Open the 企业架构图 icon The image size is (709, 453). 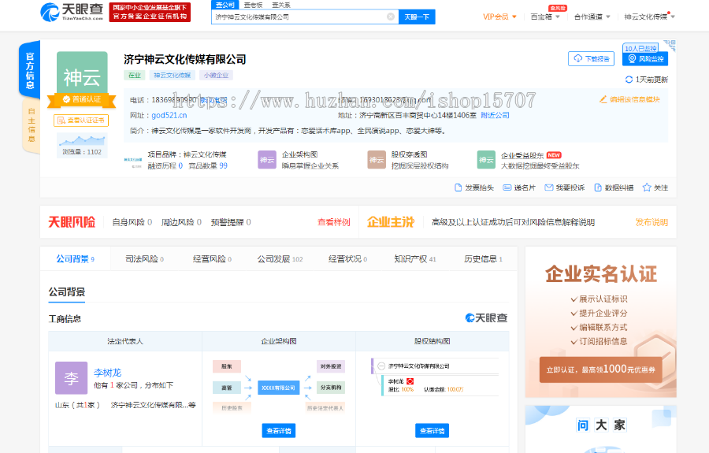[x=267, y=160]
